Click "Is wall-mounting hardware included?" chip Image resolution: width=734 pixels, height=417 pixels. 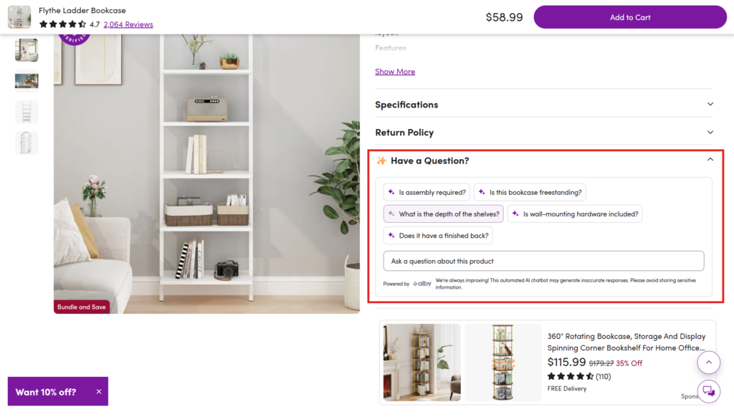(x=574, y=214)
